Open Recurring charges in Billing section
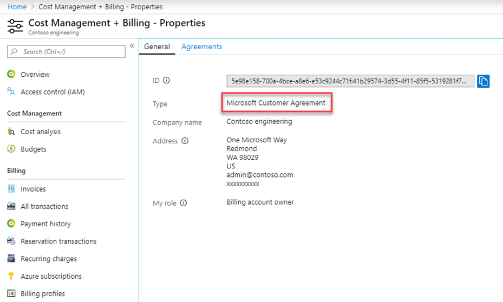Viewport: 503px width, 302px height. click(49, 259)
